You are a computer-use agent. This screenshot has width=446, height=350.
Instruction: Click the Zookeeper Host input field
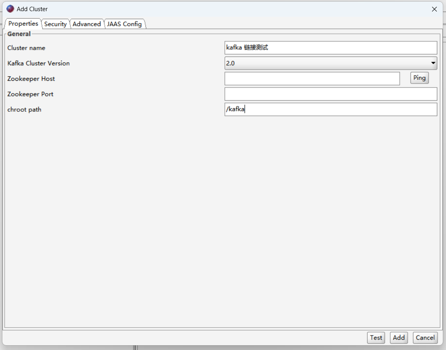(x=312, y=79)
